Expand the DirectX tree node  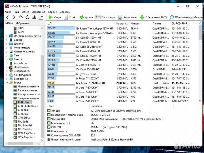(7, 59)
